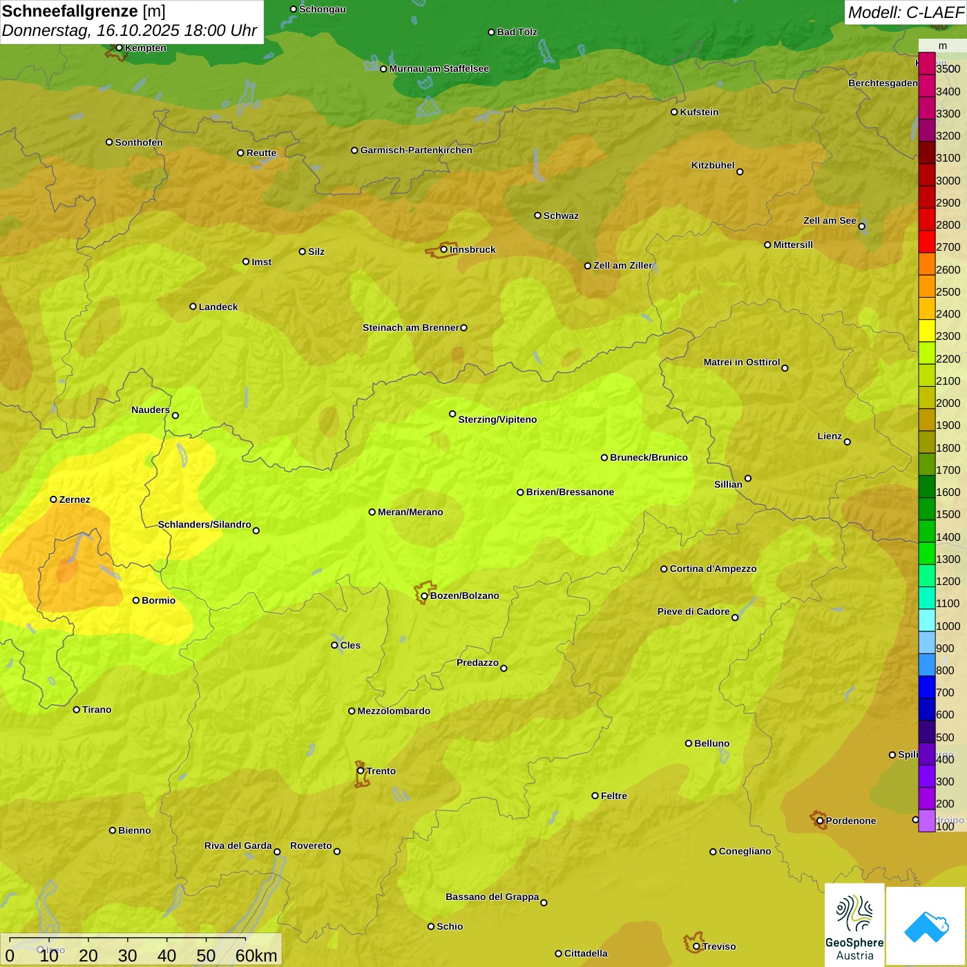This screenshot has height=967, width=967.
Task: Click the Kitzbühel marker dot
Action: pyautogui.click(x=740, y=172)
